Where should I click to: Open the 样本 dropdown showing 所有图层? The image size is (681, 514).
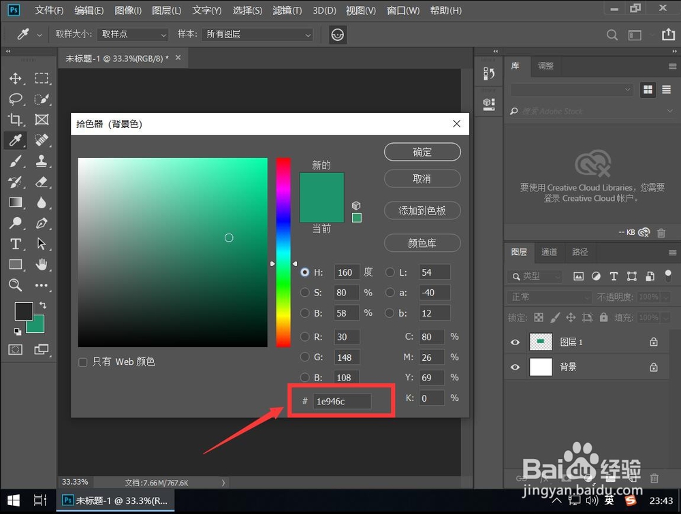tap(257, 34)
